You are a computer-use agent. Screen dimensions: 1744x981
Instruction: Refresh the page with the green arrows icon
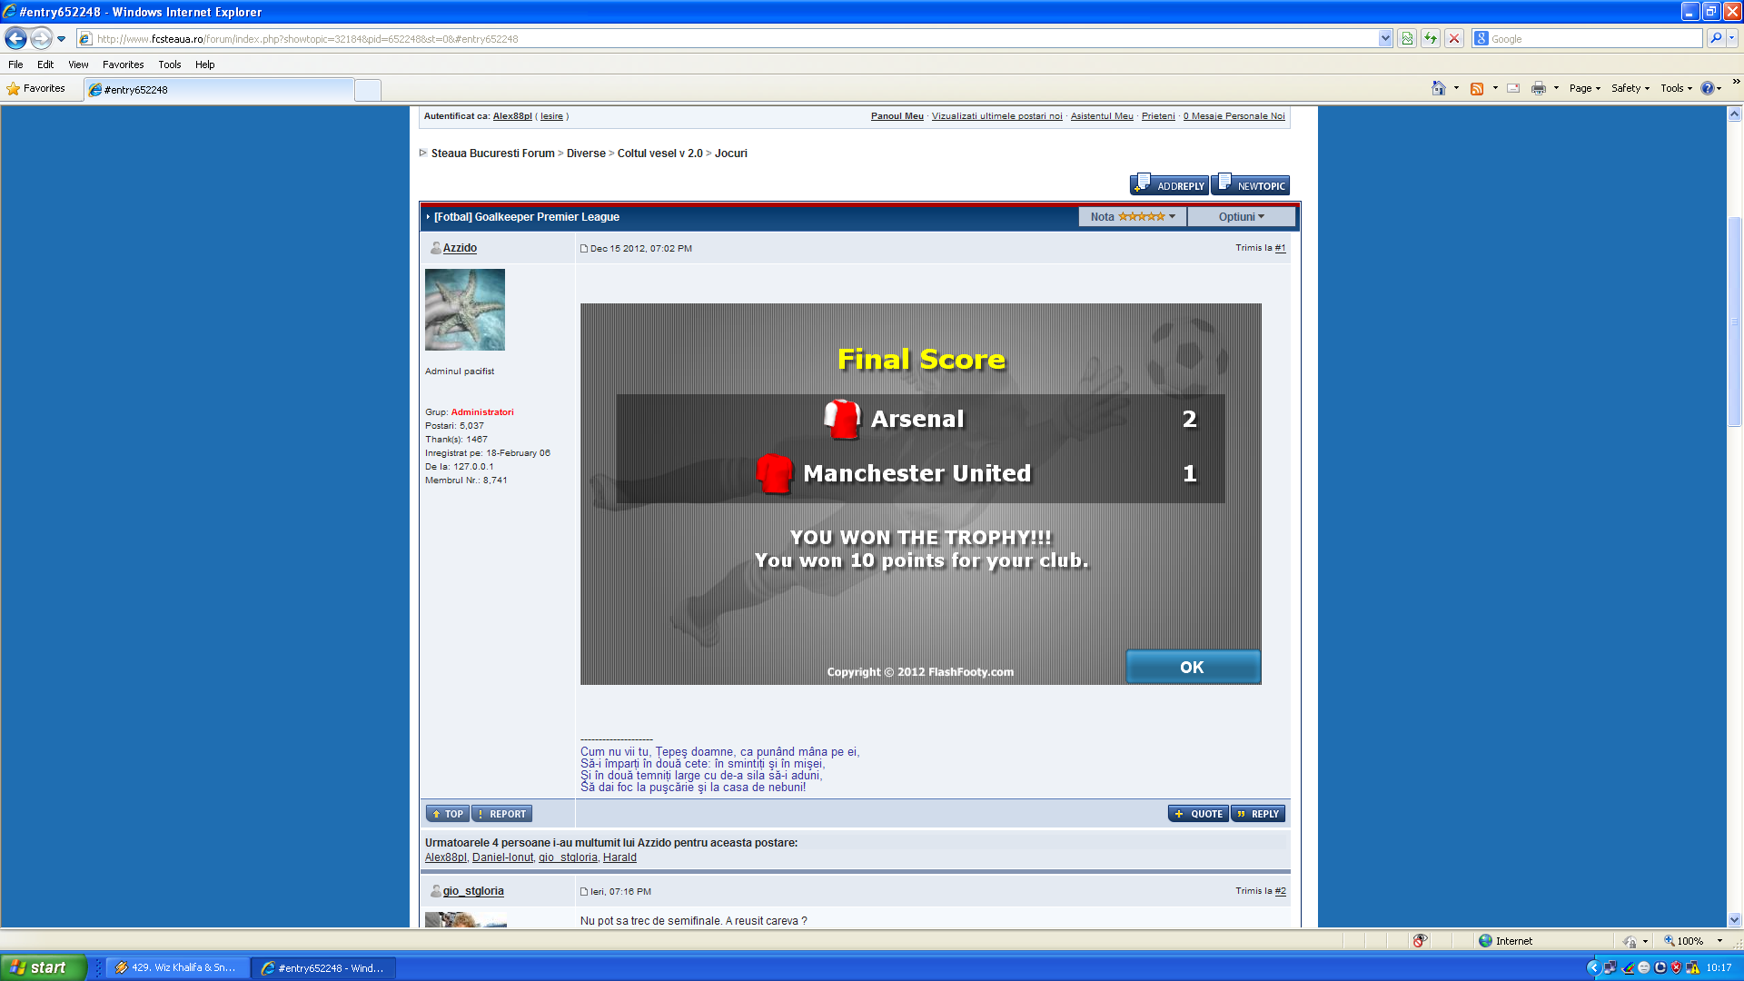[1431, 39]
